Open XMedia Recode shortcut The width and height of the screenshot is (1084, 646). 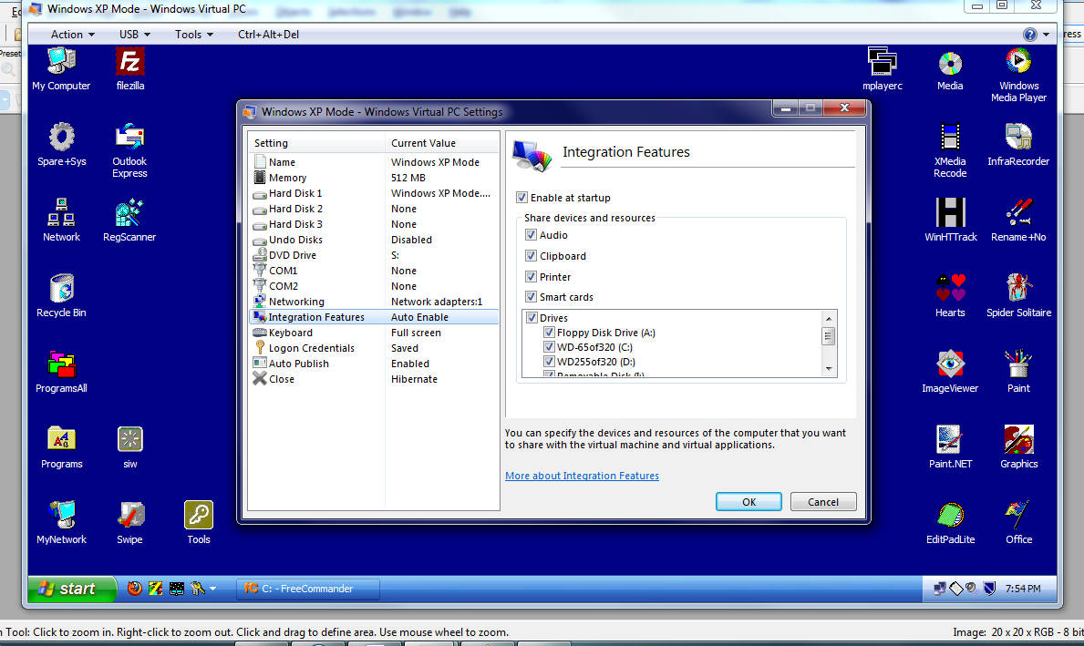click(950, 150)
